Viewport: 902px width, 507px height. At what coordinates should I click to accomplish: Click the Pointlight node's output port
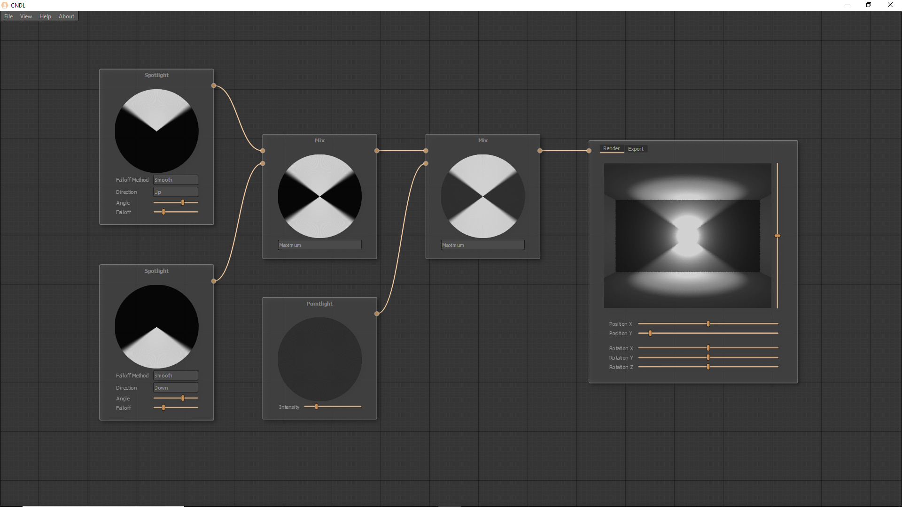(x=376, y=314)
